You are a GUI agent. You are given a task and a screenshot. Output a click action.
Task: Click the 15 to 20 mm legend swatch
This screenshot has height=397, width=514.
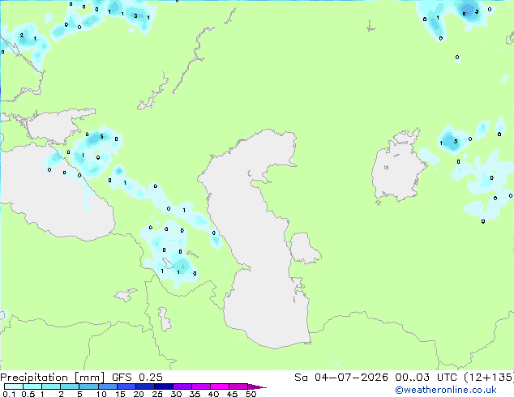point(126,386)
